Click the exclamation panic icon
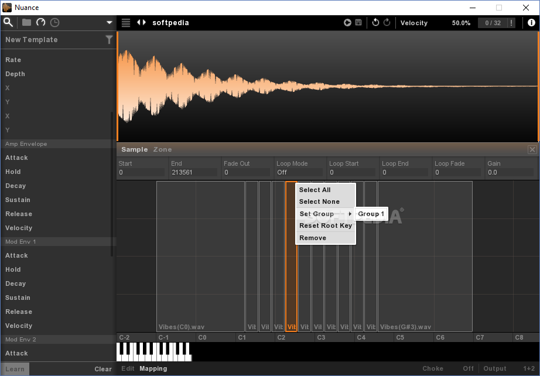 511,23
